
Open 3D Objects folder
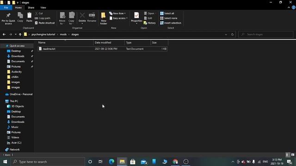pyautogui.click(x=18, y=107)
